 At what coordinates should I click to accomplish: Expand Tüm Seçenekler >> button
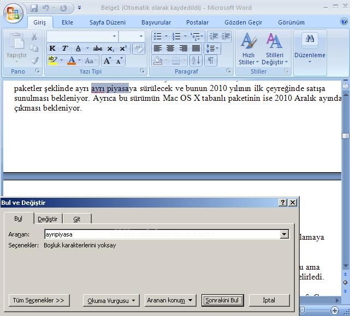click(x=39, y=300)
